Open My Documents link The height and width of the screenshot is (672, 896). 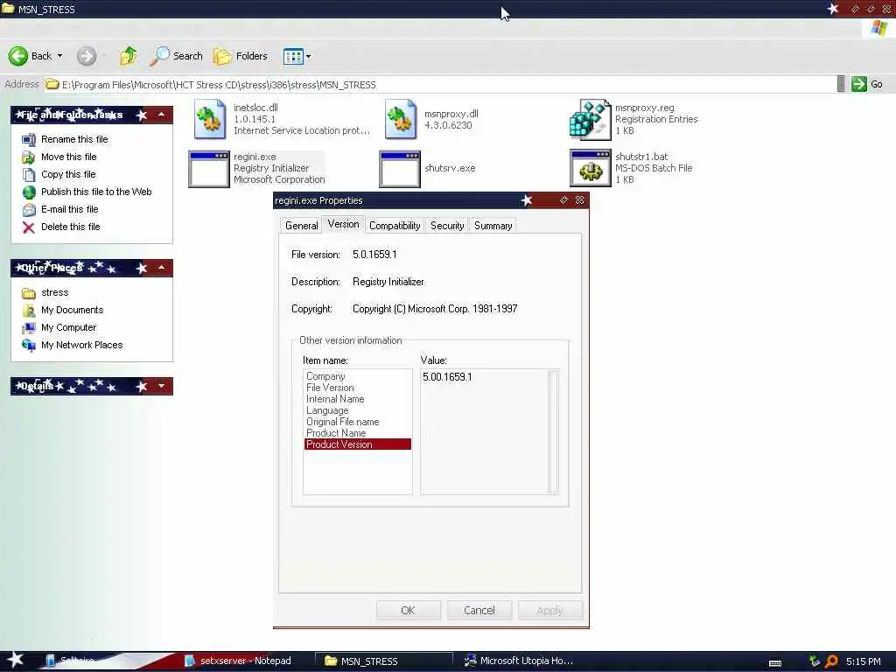(72, 310)
